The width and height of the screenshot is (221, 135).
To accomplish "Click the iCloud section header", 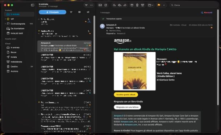I will click(x=8, y=44).
